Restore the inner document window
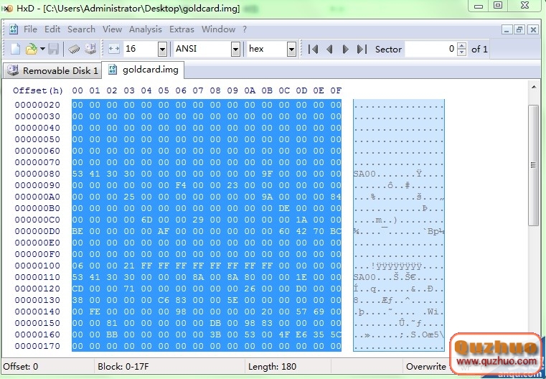The width and height of the screenshot is (546, 379). pyautogui.click(x=519, y=29)
